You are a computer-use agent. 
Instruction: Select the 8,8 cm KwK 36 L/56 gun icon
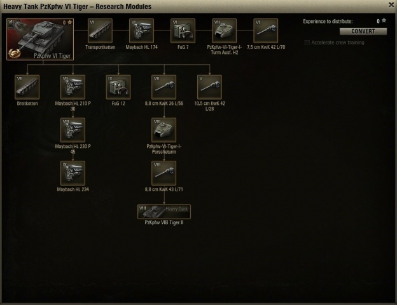pos(164,87)
